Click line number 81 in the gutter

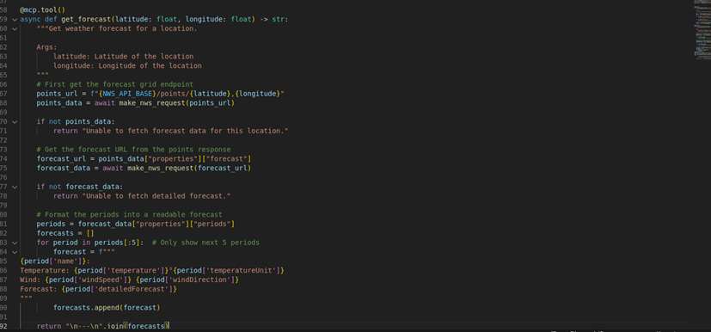(3, 224)
